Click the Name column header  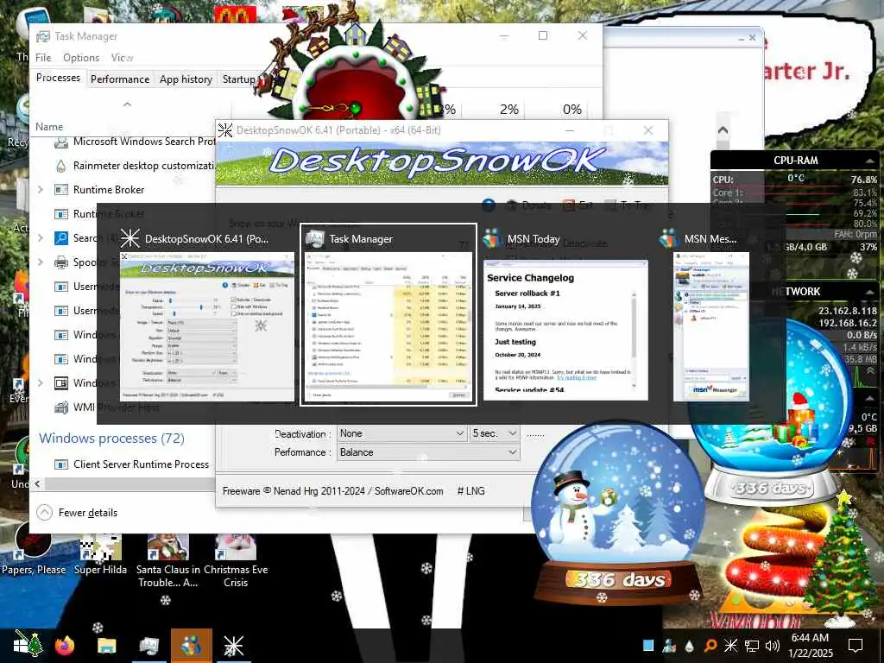[49, 127]
